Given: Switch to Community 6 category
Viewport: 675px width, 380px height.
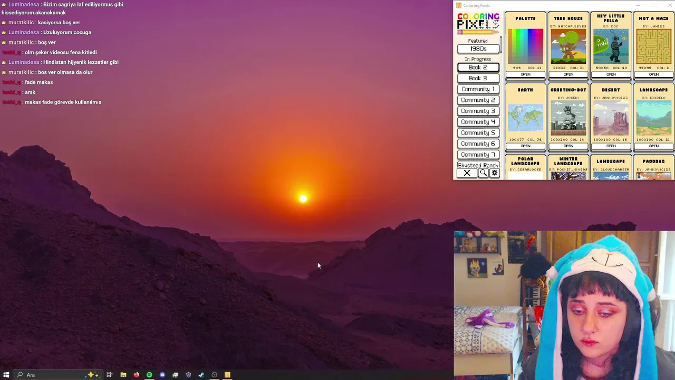Looking at the screenshot, I should click(478, 144).
